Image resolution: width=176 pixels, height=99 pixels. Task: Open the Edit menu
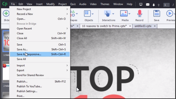[21, 4]
